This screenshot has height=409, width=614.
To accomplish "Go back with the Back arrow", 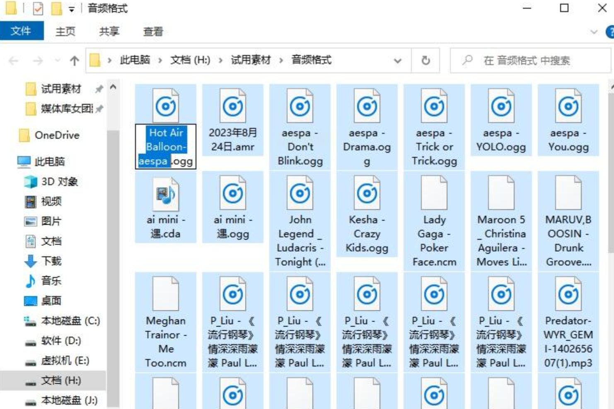I will pos(13,61).
